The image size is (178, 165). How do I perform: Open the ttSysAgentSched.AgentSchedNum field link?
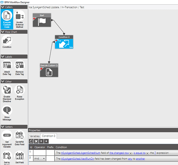81,153
